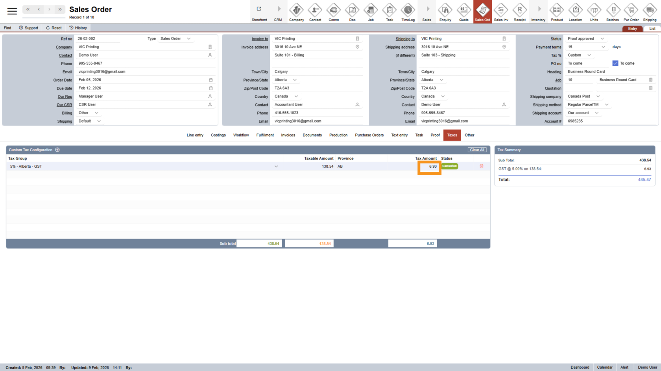Open the hamburger main menu
The width and height of the screenshot is (661, 371).
coord(12,11)
